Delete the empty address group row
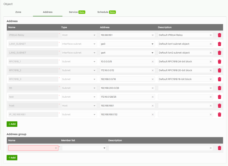Viewport: 228px width, 166px height. 219,148
